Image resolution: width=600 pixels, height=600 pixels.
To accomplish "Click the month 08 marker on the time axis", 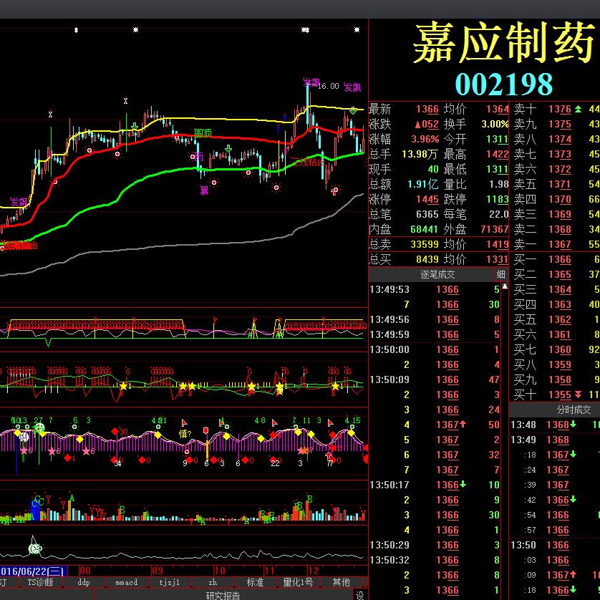I will tap(85, 571).
